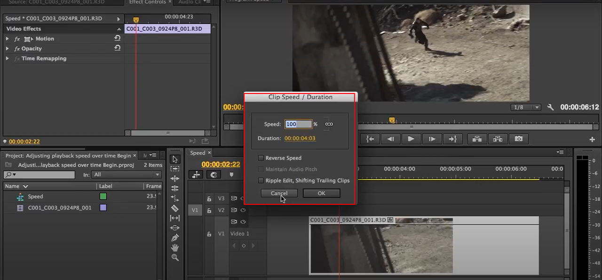Screen dimensions: 602x280
Task: Expand the Motion effect properties
Action: tap(7, 39)
